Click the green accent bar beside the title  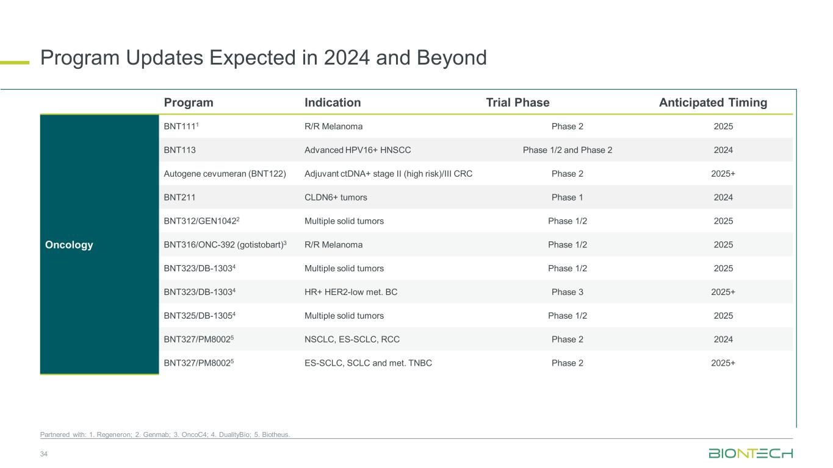(x=15, y=61)
